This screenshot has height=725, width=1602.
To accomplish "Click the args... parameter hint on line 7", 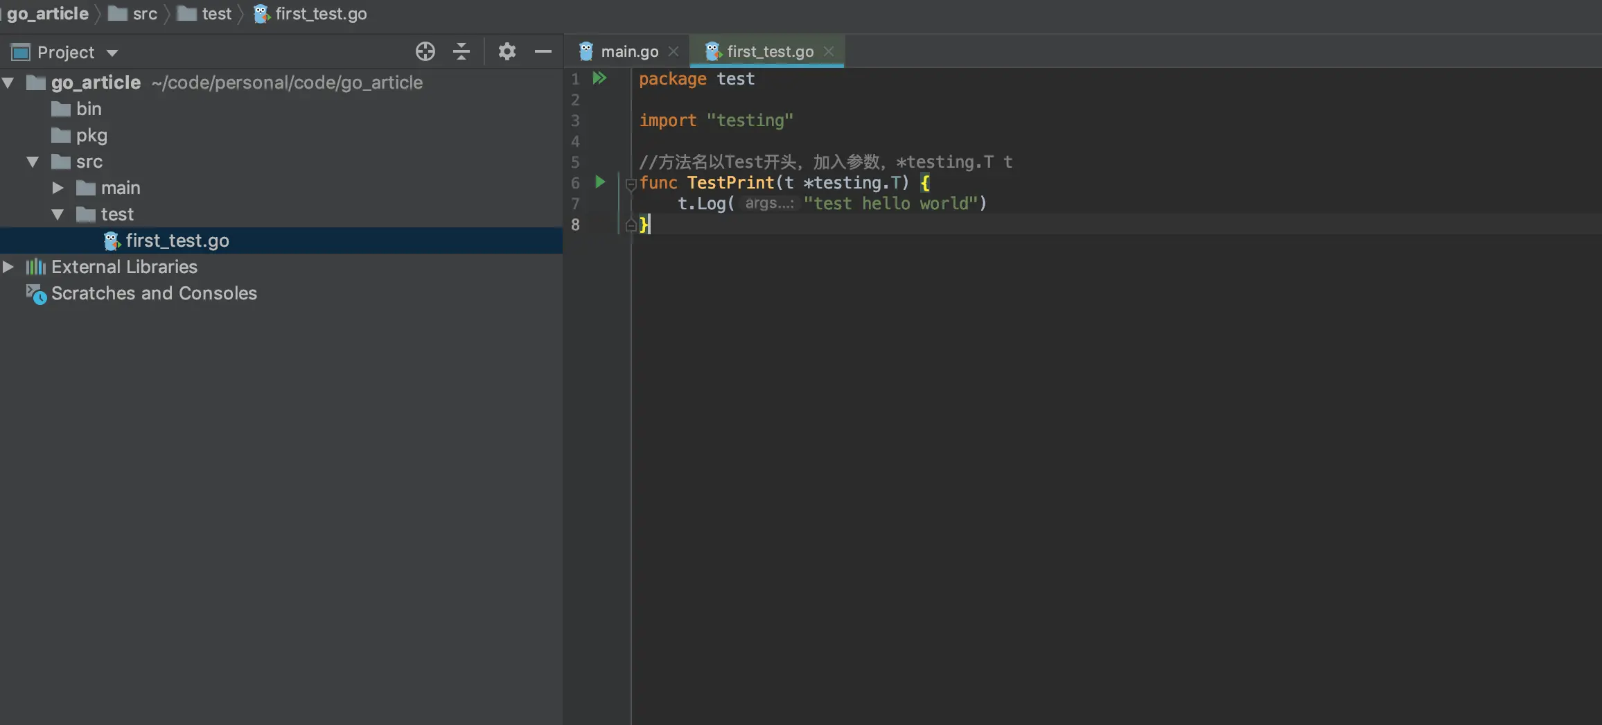I will click(x=768, y=203).
